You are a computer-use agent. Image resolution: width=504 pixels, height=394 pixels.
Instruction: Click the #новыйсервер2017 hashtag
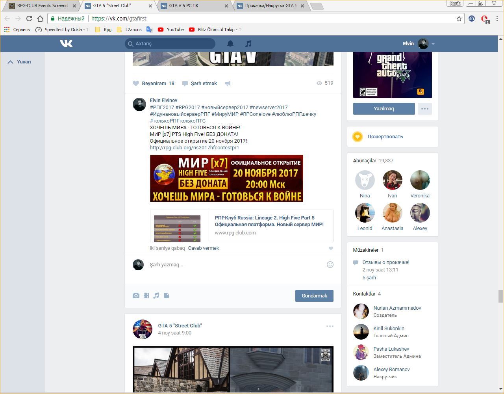[225, 108]
